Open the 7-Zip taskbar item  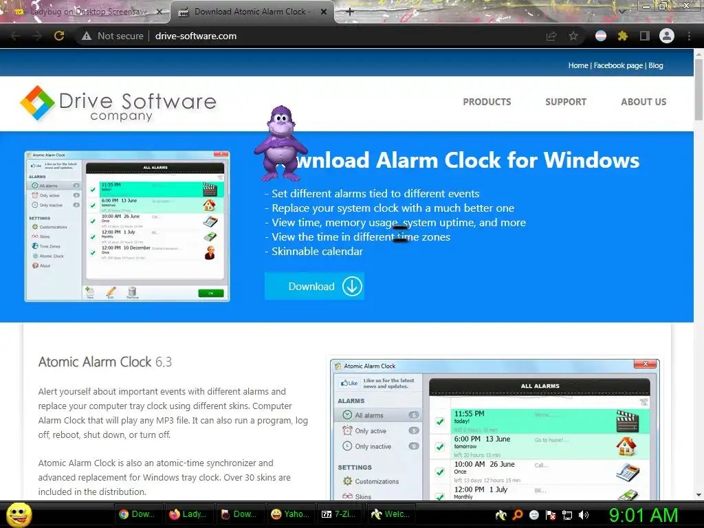341,514
